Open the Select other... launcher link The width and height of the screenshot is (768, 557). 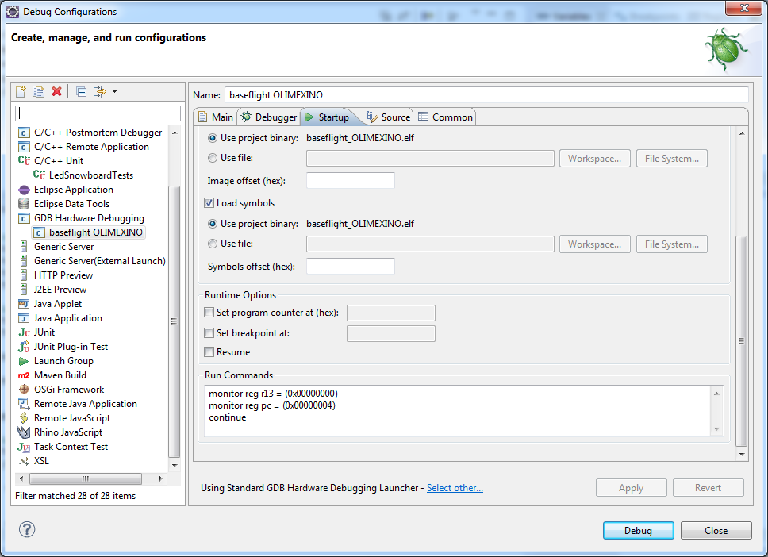pos(455,488)
